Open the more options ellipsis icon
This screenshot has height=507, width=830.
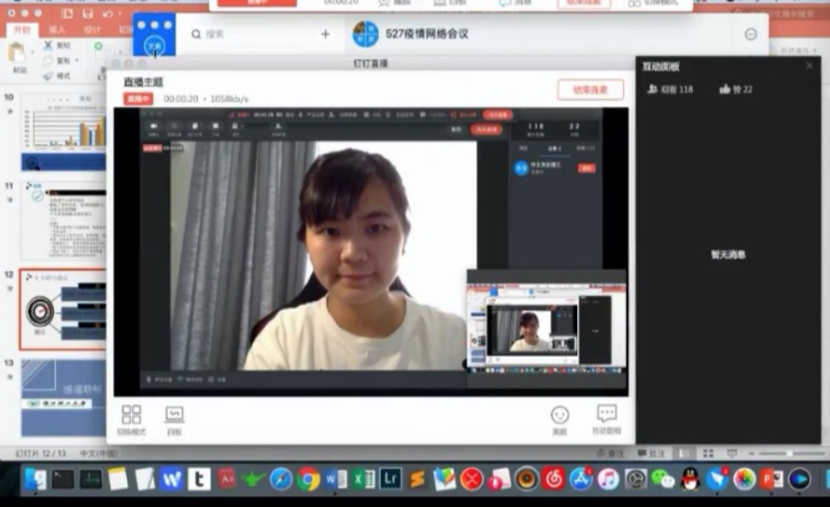(750, 35)
